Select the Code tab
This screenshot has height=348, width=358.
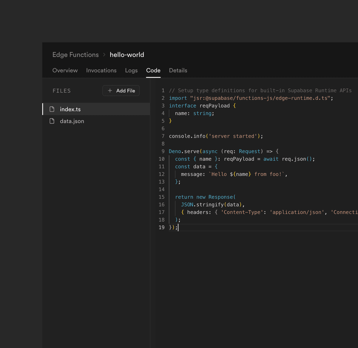[x=153, y=70]
